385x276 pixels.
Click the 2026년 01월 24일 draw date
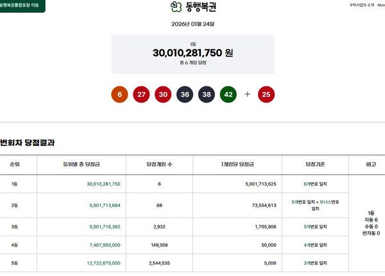point(193,24)
